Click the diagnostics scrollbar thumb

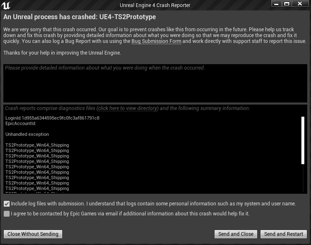pos(303,140)
